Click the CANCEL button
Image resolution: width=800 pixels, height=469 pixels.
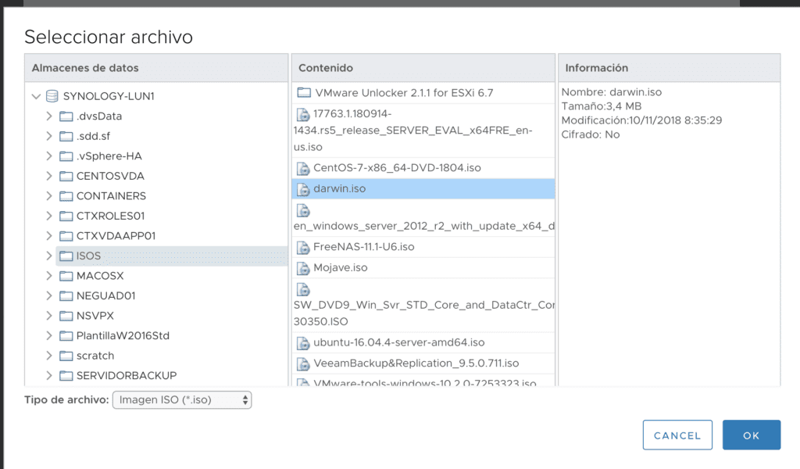[x=677, y=435]
